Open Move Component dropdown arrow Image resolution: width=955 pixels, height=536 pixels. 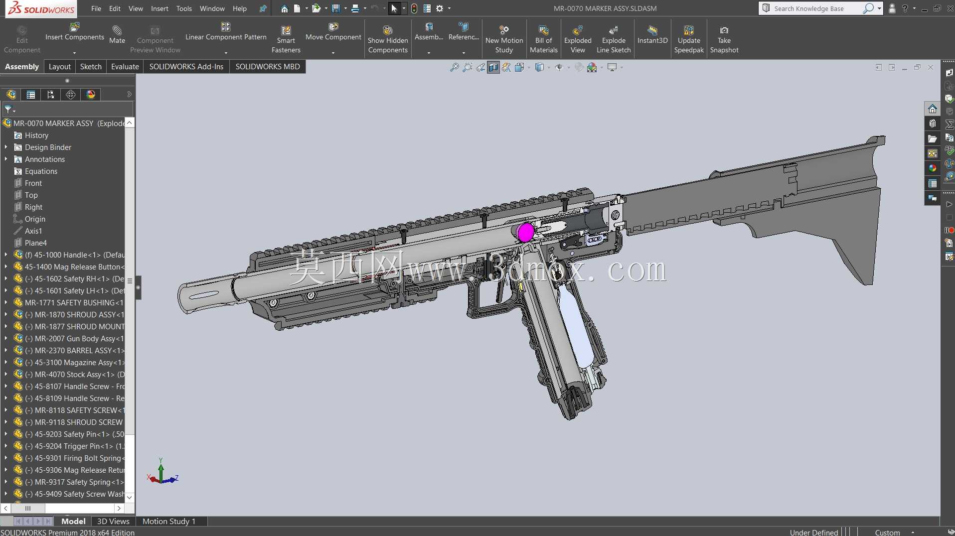(x=333, y=53)
